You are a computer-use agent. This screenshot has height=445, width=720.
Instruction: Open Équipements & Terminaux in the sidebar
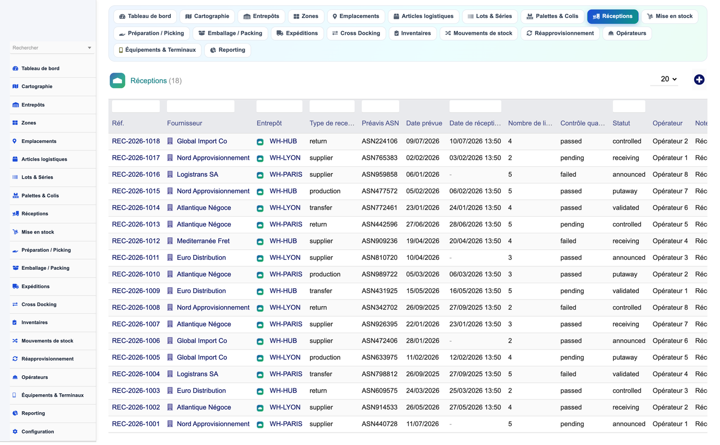click(x=52, y=396)
